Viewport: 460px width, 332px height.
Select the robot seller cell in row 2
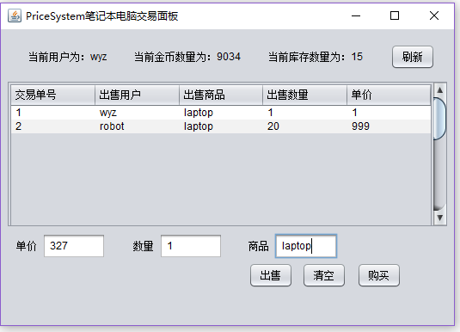click(137, 126)
